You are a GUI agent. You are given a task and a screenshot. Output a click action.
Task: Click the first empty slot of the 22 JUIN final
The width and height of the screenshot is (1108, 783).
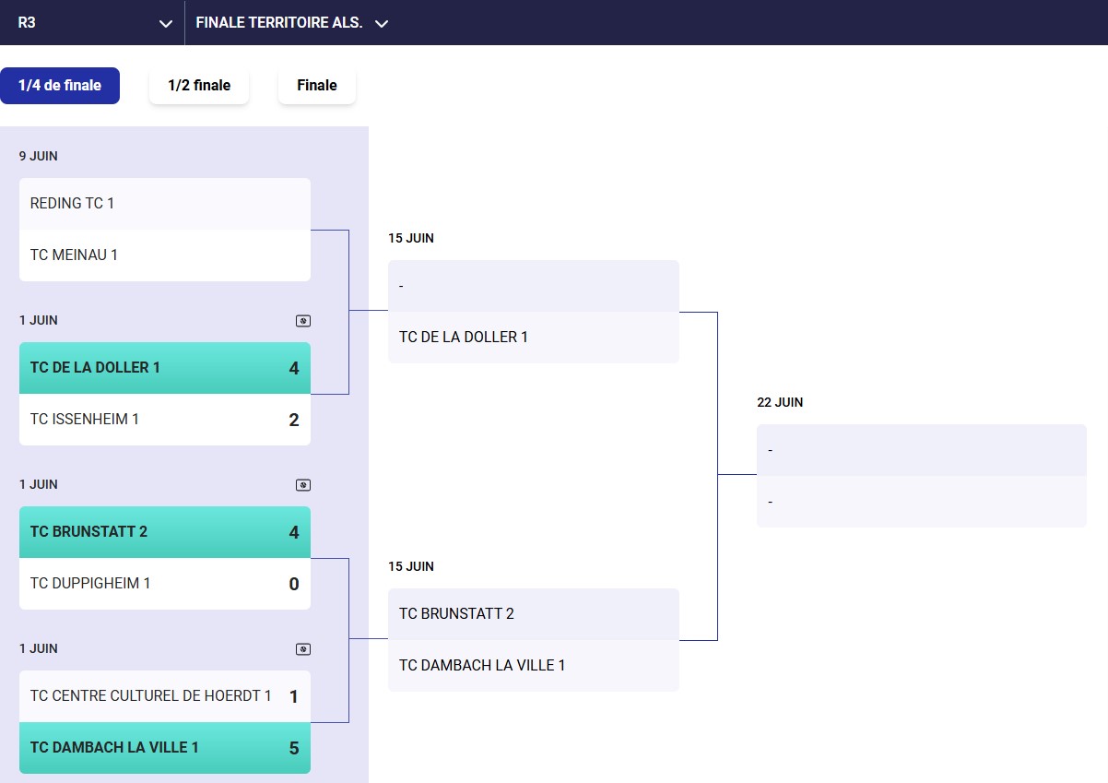(x=922, y=450)
